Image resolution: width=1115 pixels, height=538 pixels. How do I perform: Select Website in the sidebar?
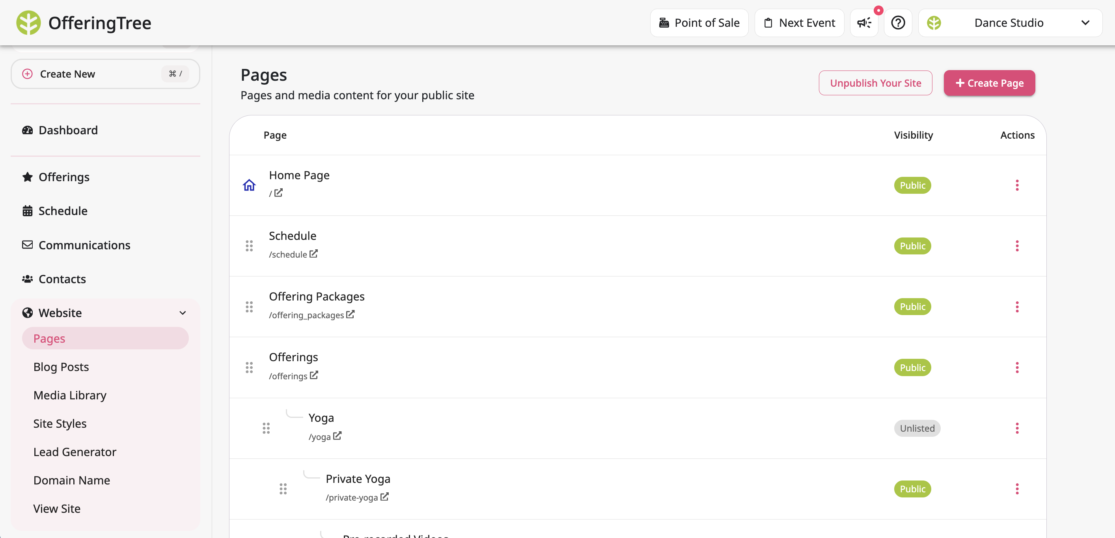point(105,313)
